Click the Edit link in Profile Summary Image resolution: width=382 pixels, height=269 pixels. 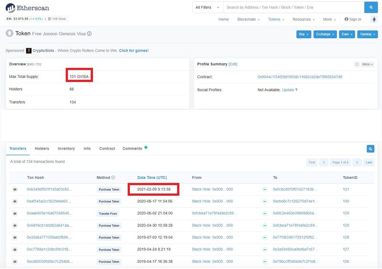click(233, 64)
